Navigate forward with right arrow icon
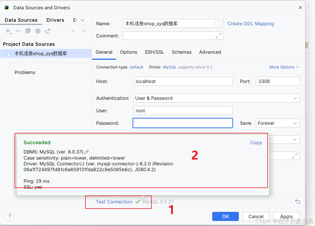 [83, 31]
